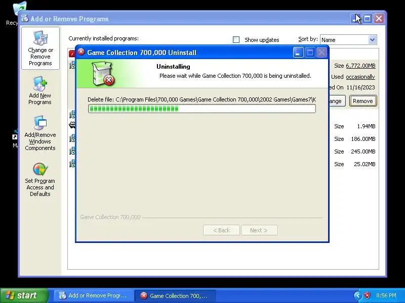The image size is (405, 303).
Task: Click the uninstall dialog title bar icon
Action: pyautogui.click(x=81, y=52)
